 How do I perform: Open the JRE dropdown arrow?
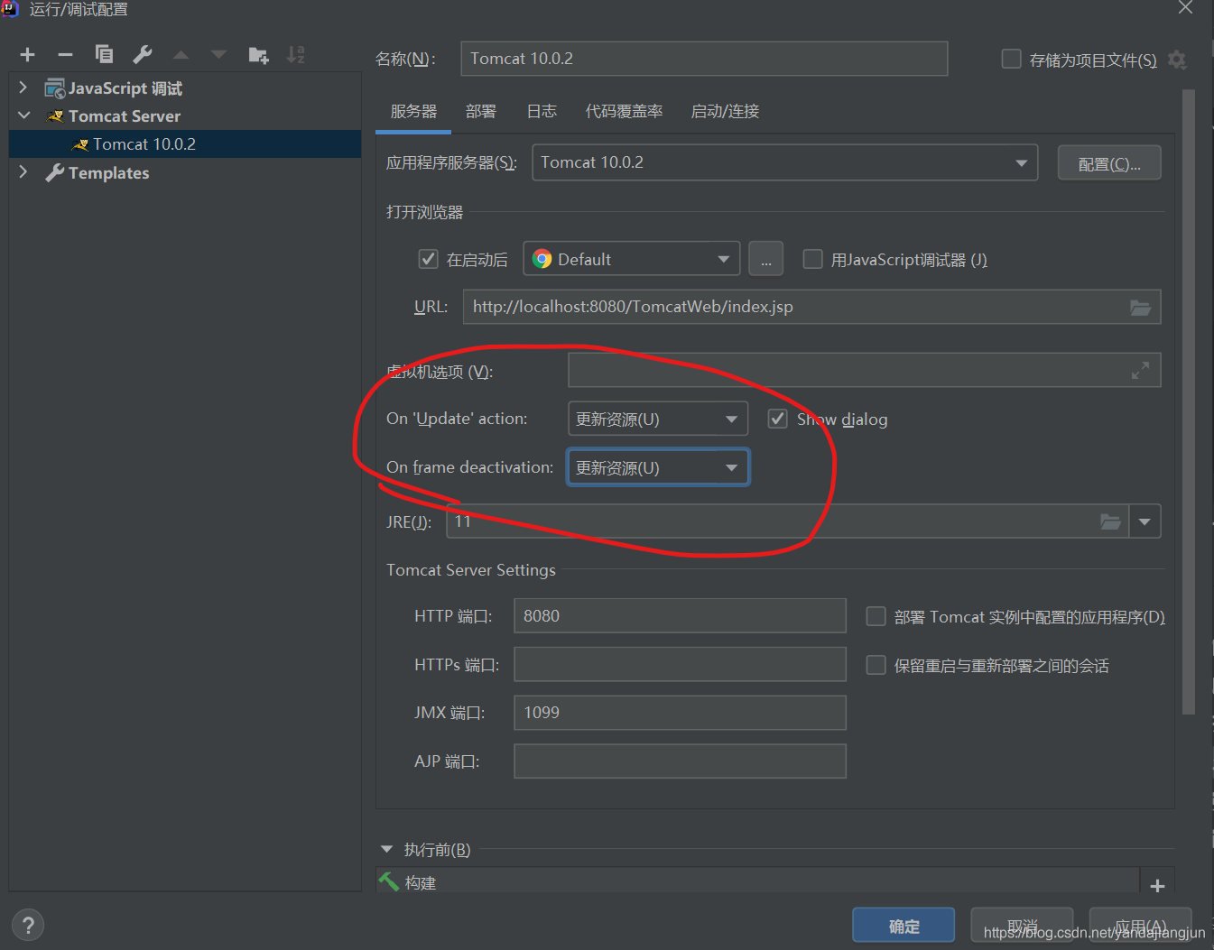pos(1144,521)
